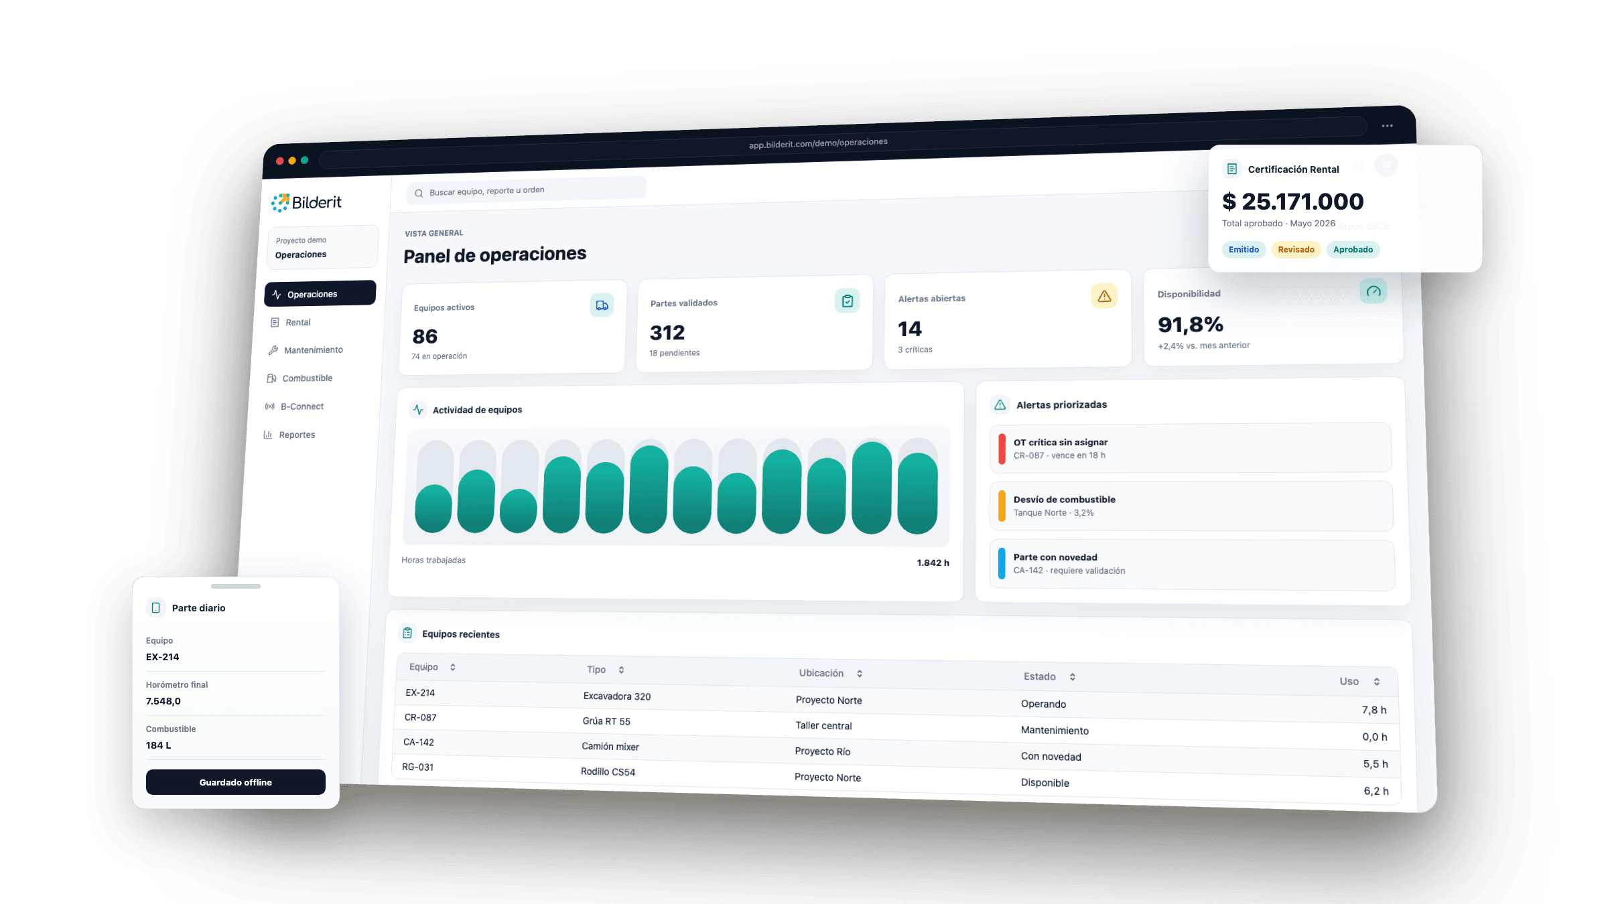Click the Emitido status badge
Viewport: 1608px width, 904px height.
click(1244, 250)
